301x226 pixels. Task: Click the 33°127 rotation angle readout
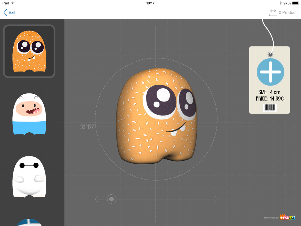pos(87,127)
